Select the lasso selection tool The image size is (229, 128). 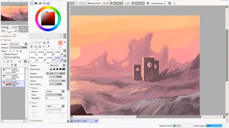point(36,43)
